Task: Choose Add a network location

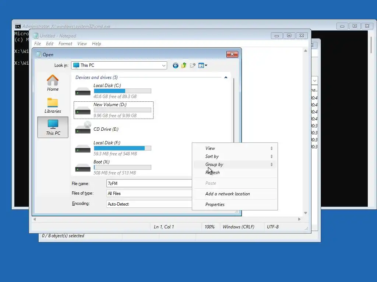Action: pos(235,194)
